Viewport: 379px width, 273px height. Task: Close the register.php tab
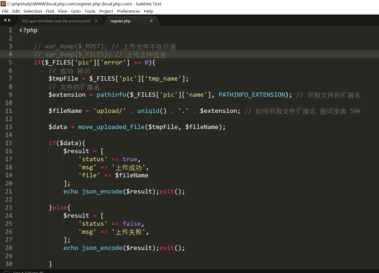pos(151,21)
